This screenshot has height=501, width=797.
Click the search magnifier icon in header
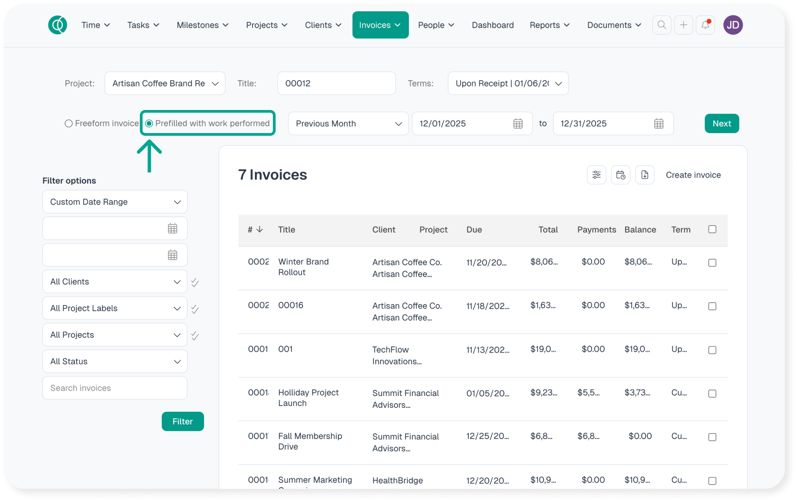(661, 25)
